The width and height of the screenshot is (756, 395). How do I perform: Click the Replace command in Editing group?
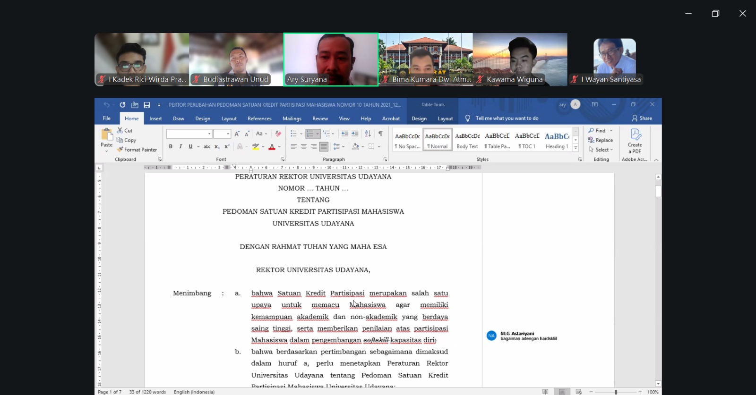(x=601, y=140)
